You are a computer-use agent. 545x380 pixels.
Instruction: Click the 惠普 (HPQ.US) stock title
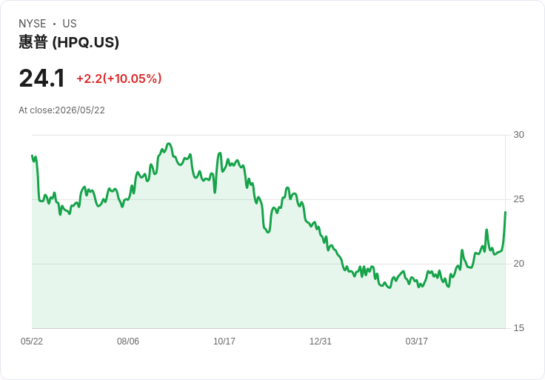pyautogui.click(x=69, y=42)
